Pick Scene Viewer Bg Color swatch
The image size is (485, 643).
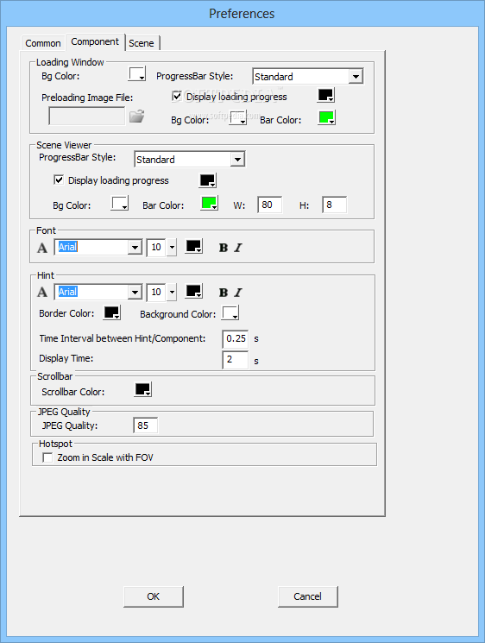pos(120,204)
